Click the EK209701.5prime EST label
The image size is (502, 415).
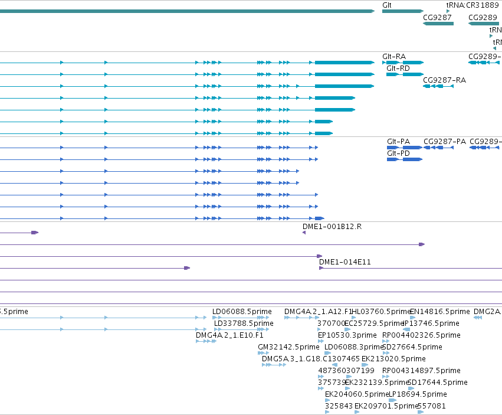point(386,406)
